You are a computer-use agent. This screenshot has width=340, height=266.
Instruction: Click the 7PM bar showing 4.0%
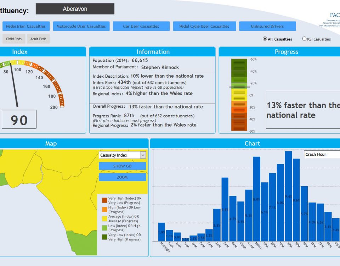click(312, 222)
